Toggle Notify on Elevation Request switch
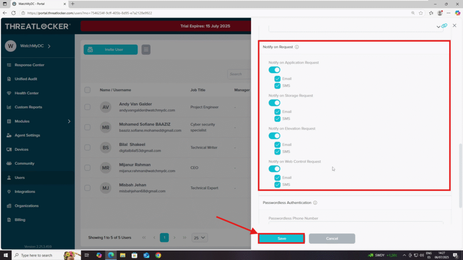Viewport: 463px width, 260px height. tap(274, 136)
